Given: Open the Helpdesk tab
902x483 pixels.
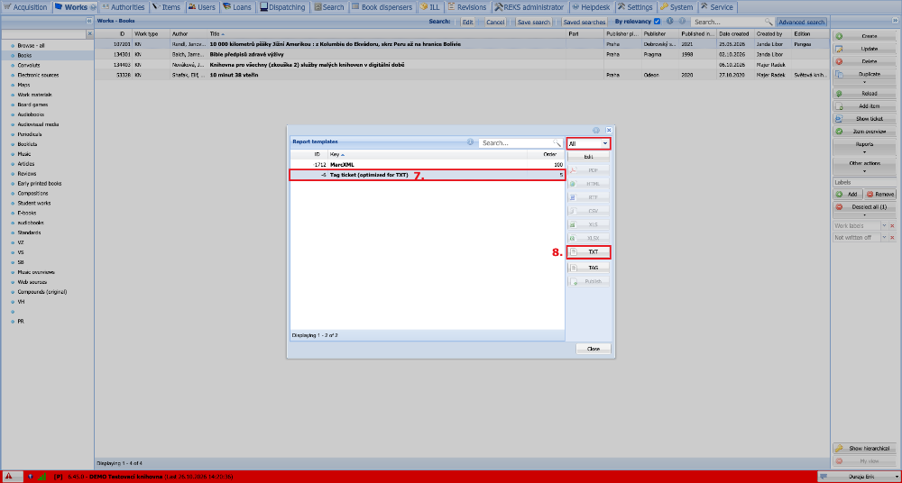Looking at the screenshot, I should [x=592, y=7].
